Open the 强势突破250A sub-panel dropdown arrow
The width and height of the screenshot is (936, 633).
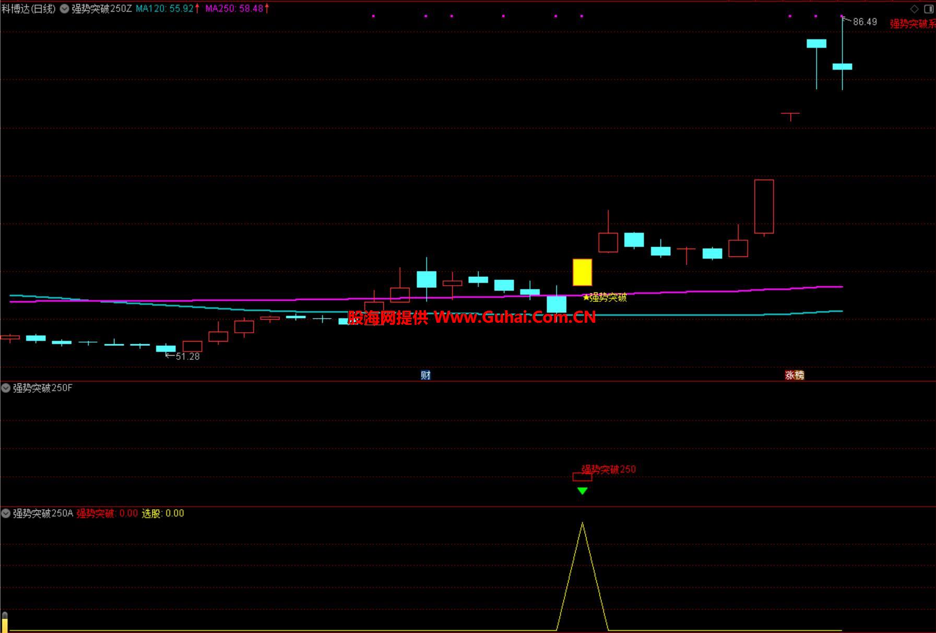(6, 513)
